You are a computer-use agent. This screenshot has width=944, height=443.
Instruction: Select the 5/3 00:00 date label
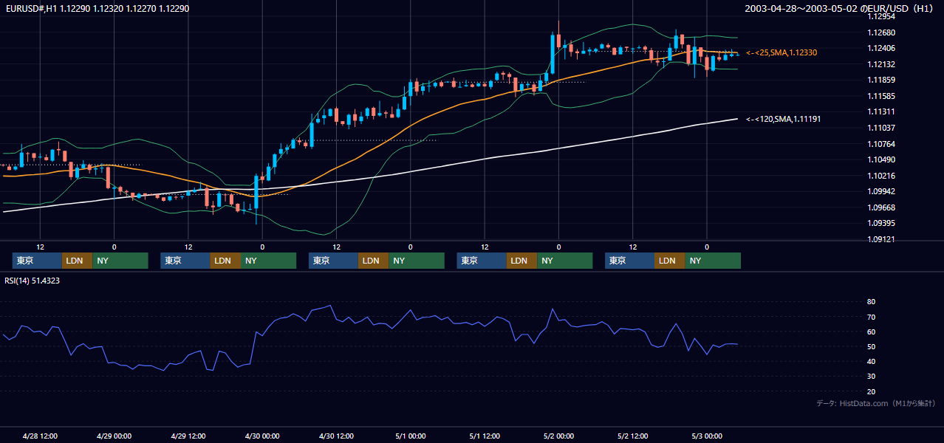[x=707, y=436]
